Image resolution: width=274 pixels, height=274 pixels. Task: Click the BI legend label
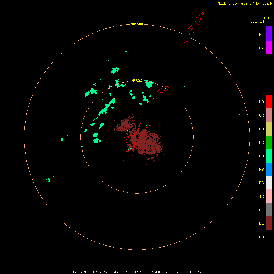261,223
